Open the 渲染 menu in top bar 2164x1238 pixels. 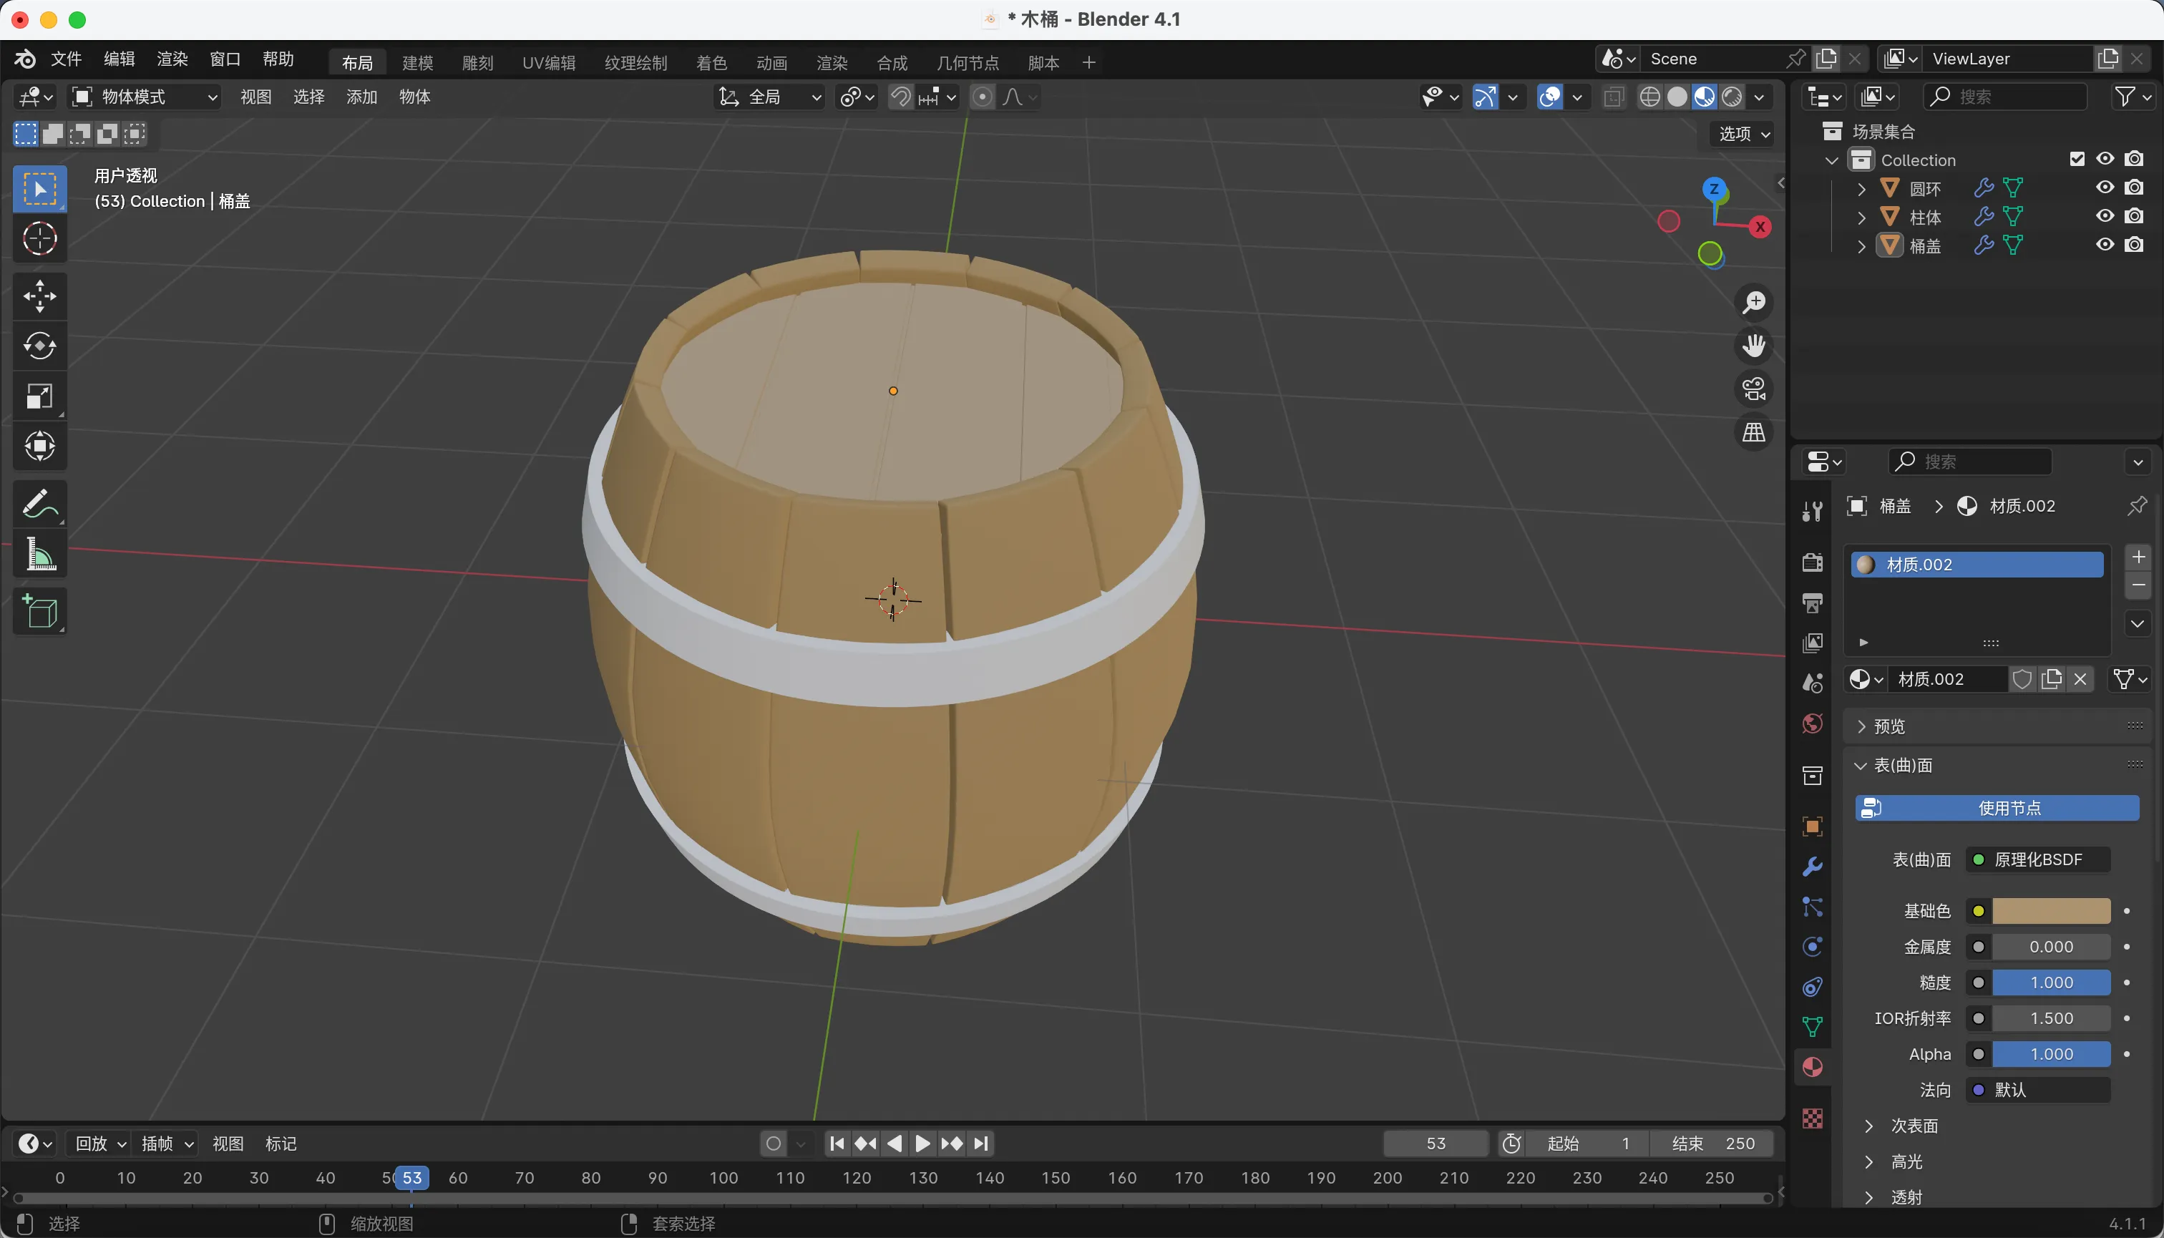(x=172, y=59)
